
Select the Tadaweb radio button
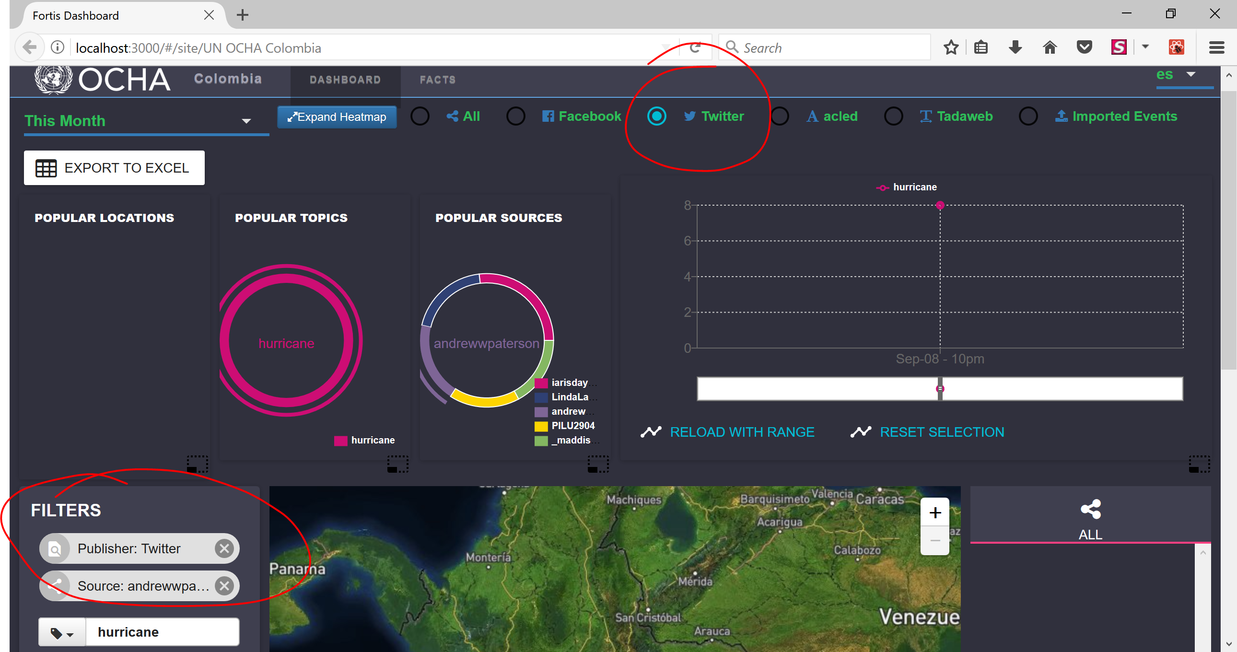(893, 116)
